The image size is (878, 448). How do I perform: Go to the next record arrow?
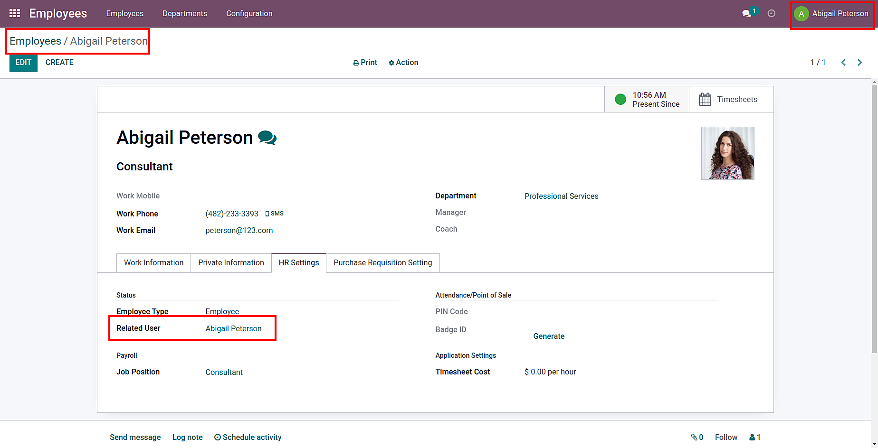[x=859, y=63]
